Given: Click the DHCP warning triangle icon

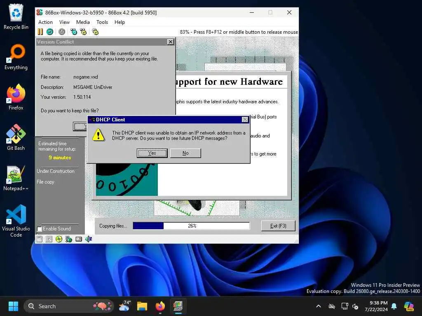Looking at the screenshot, I should [x=98, y=135].
